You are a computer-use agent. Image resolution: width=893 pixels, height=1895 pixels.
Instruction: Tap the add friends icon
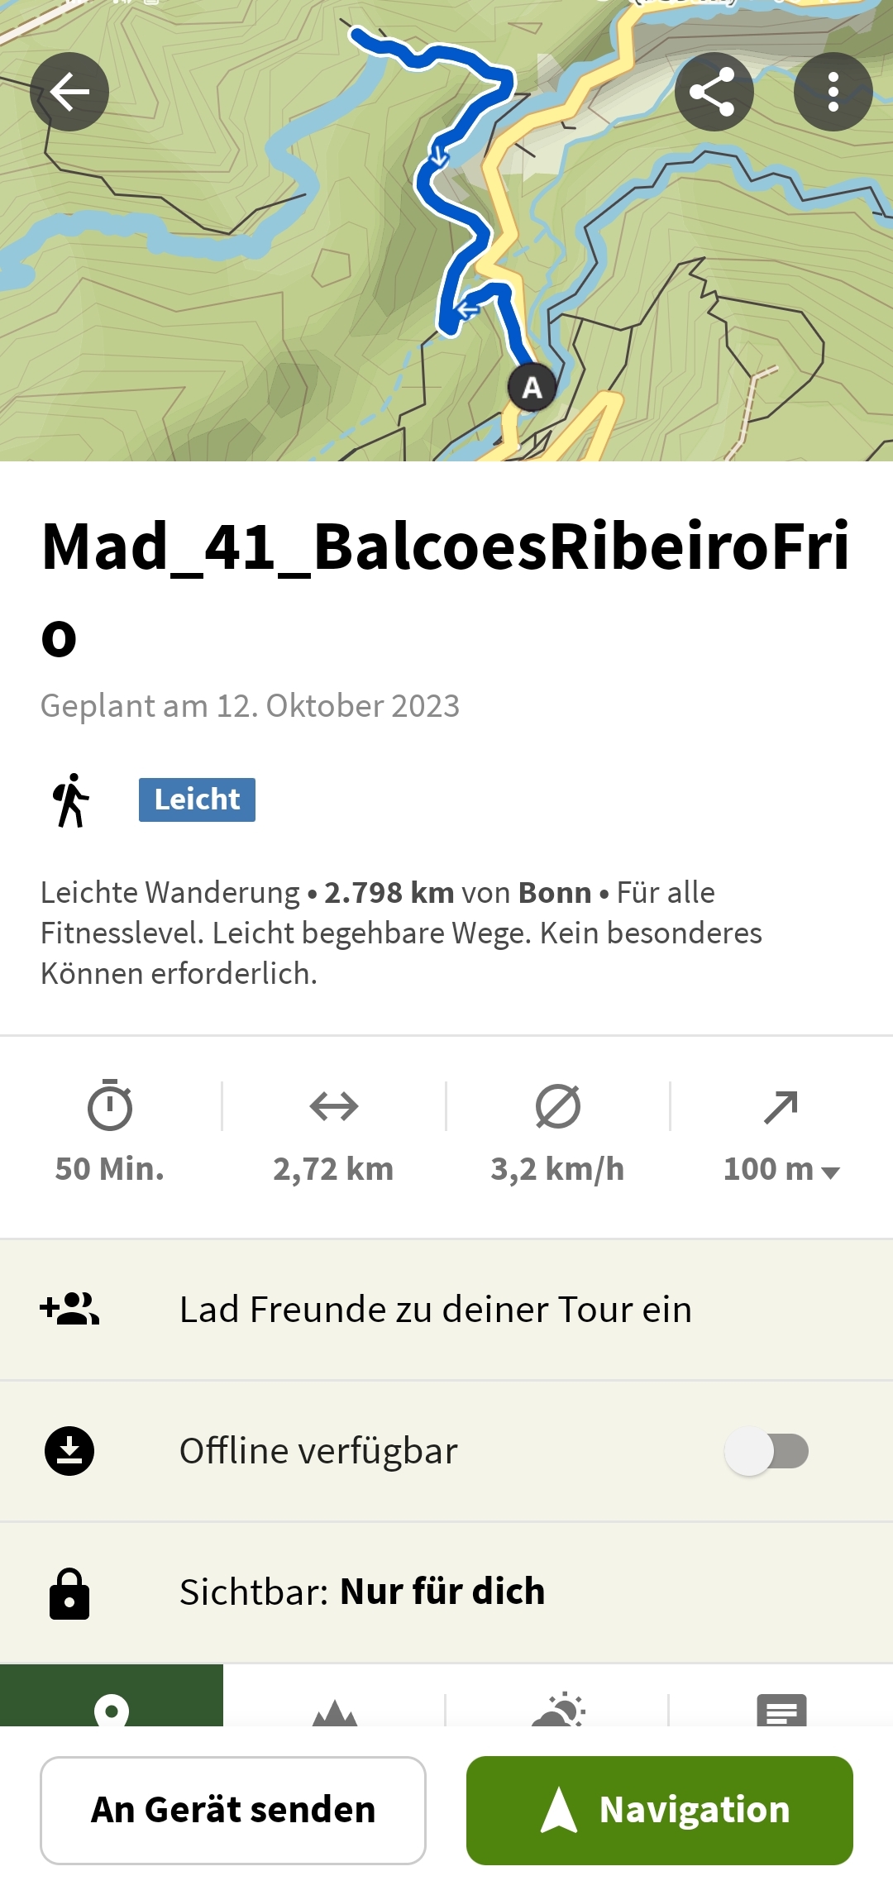tap(69, 1309)
